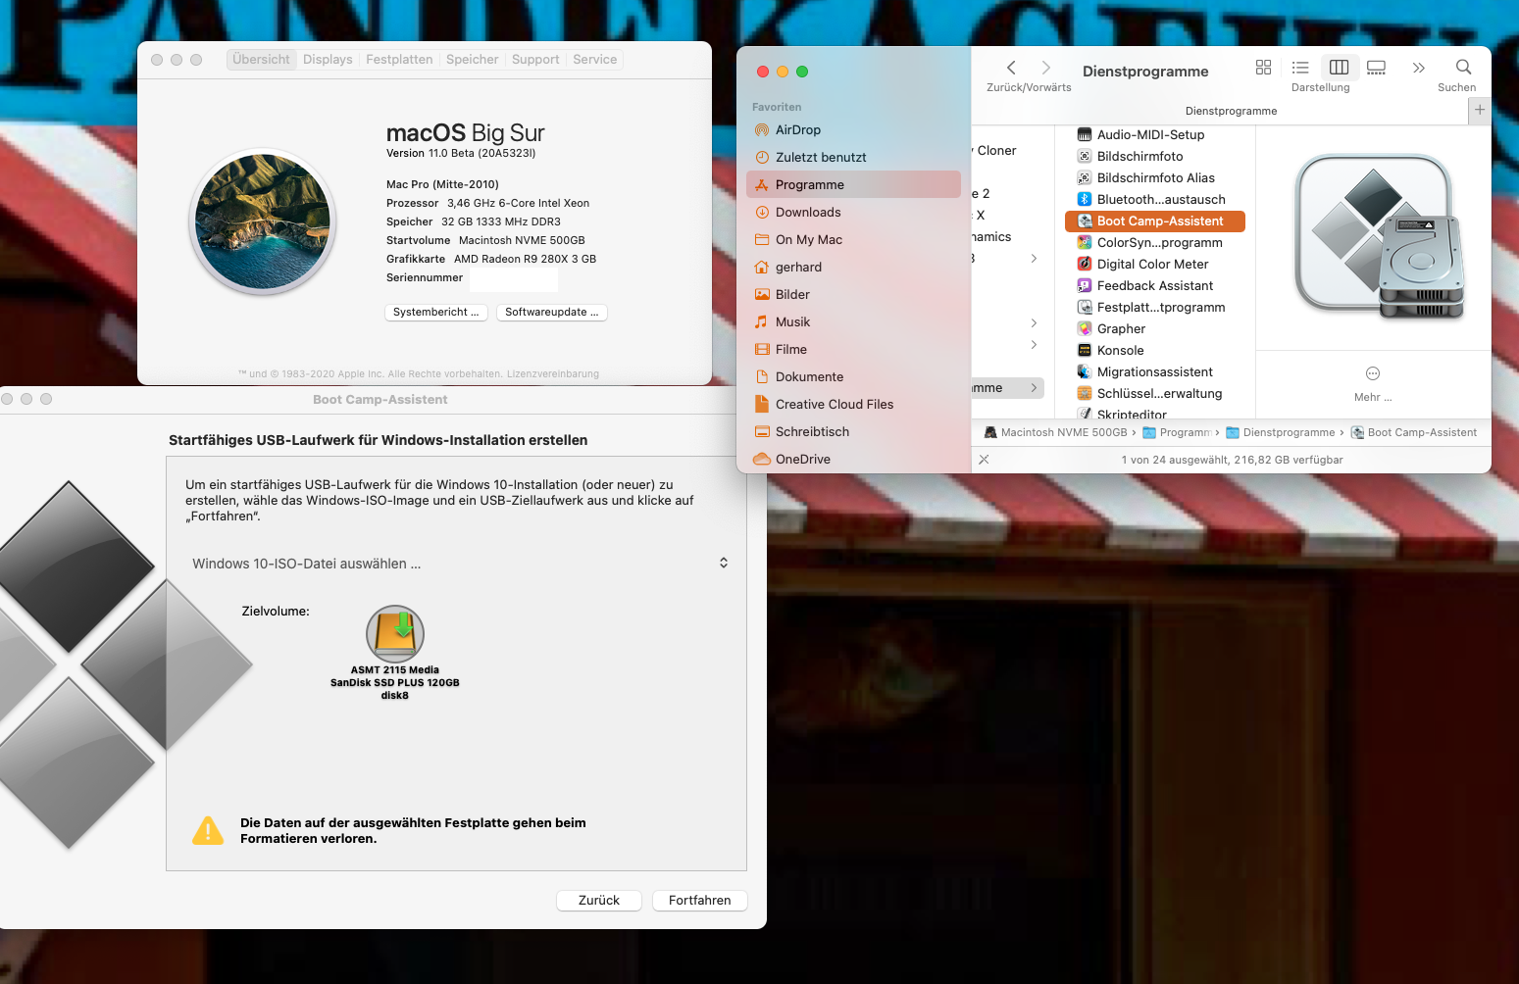Switch to Service tab
The height and width of the screenshot is (984, 1519).
point(595,60)
